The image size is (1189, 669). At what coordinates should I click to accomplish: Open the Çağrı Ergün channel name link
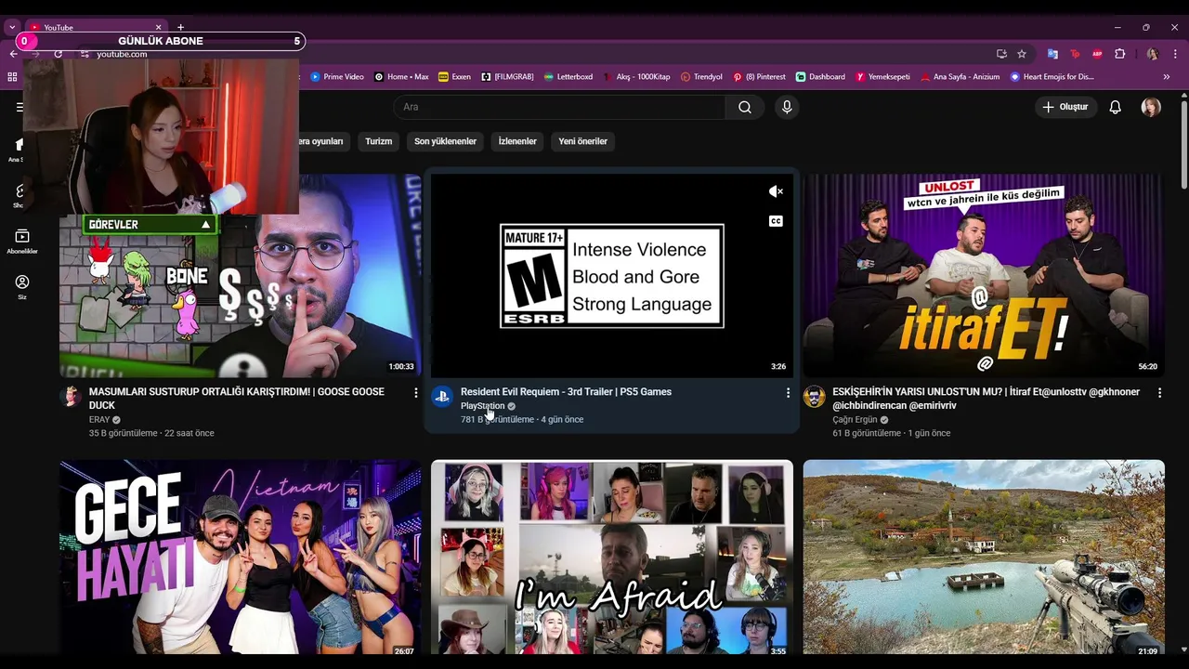coord(855,420)
